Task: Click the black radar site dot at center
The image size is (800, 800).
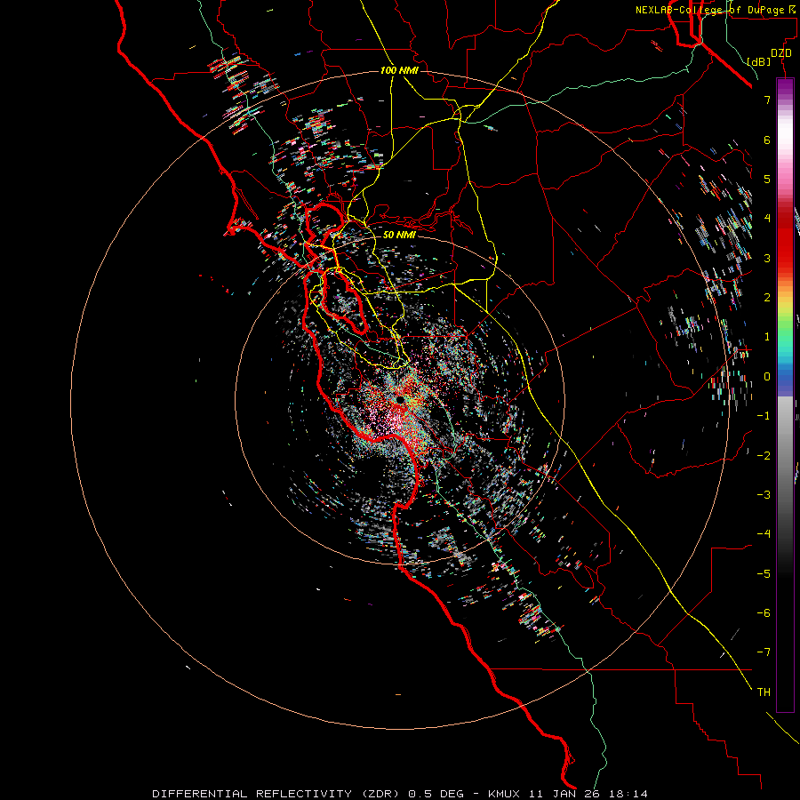Action: pos(400,399)
